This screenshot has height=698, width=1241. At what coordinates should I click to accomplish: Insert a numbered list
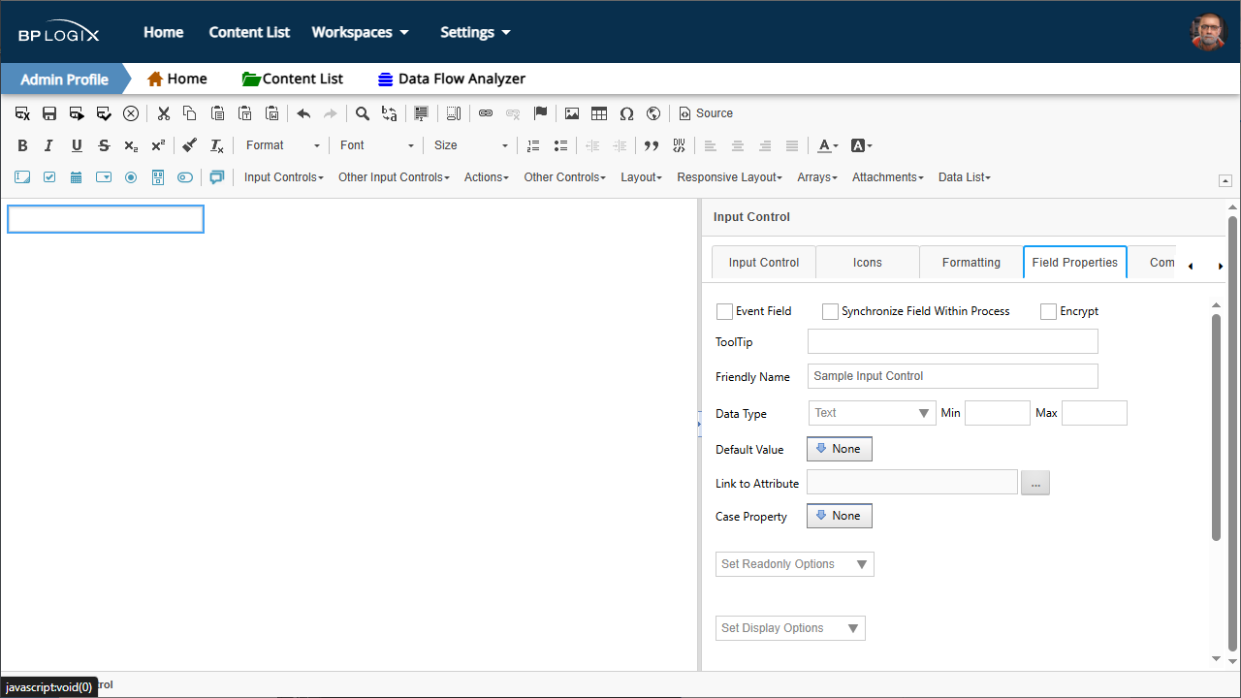[533, 145]
